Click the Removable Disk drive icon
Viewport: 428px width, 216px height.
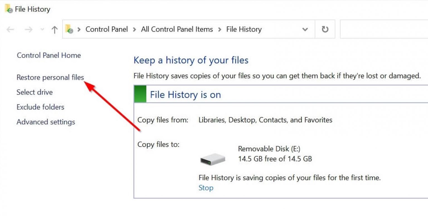212,159
